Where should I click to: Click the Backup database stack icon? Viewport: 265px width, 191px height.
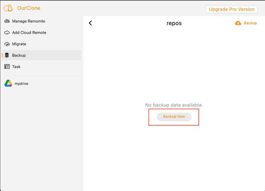[x=7, y=55]
